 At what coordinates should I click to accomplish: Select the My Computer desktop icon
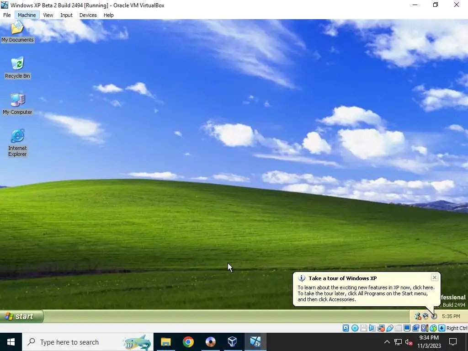click(17, 104)
